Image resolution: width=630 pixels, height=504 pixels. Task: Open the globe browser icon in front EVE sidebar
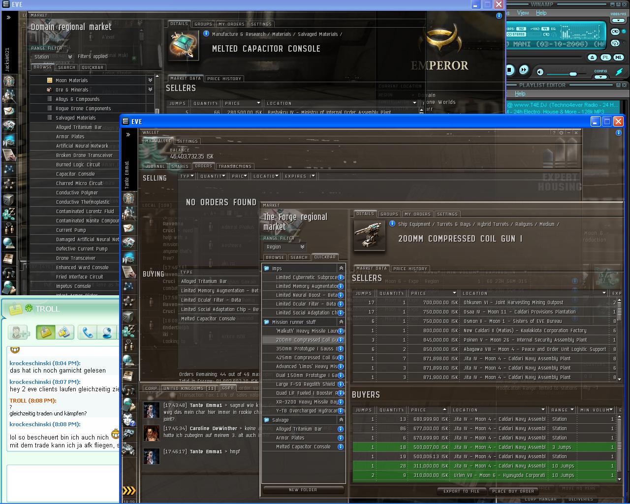129,360
